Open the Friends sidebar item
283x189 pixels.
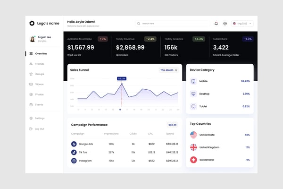click(x=40, y=64)
